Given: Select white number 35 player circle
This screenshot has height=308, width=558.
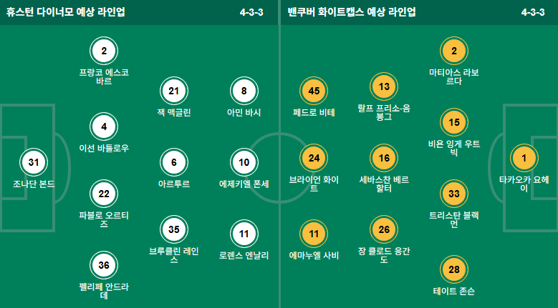Looking at the screenshot, I should click(174, 229).
